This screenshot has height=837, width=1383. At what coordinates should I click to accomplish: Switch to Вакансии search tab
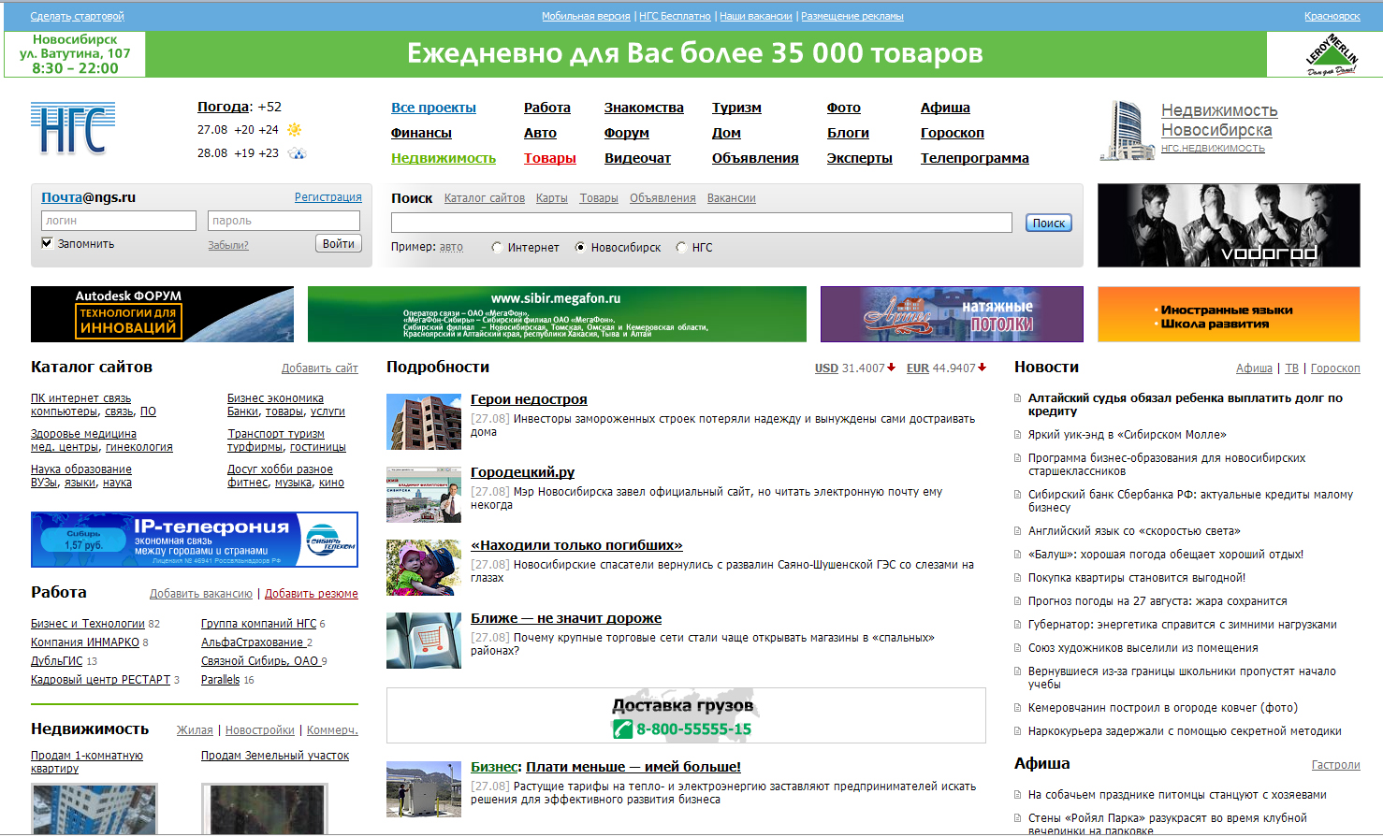coord(731,198)
